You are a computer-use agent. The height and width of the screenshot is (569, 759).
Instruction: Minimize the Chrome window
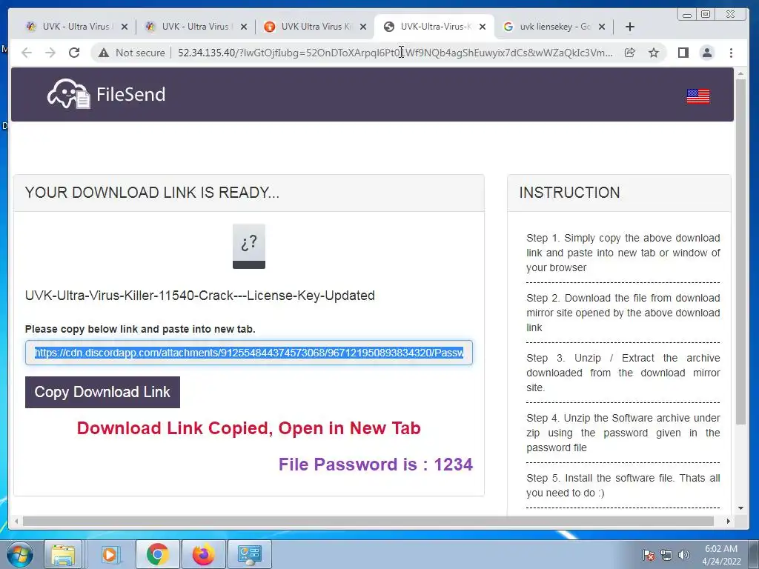click(687, 15)
